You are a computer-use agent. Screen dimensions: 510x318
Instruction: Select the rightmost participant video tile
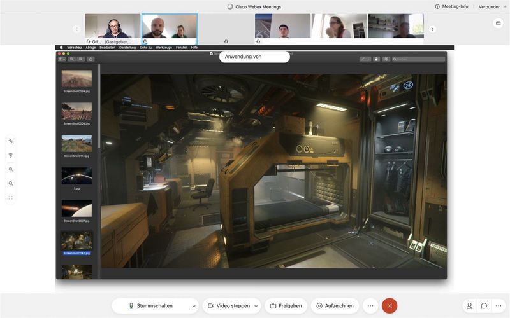coord(396,29)
